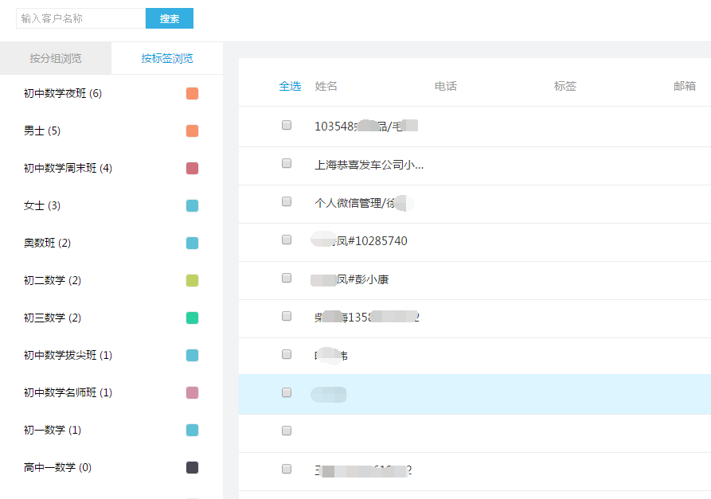This screenshot has width=711, height=499.
Task: Choose the 初一数学 (1) tag entry
Action: (53, 431)
